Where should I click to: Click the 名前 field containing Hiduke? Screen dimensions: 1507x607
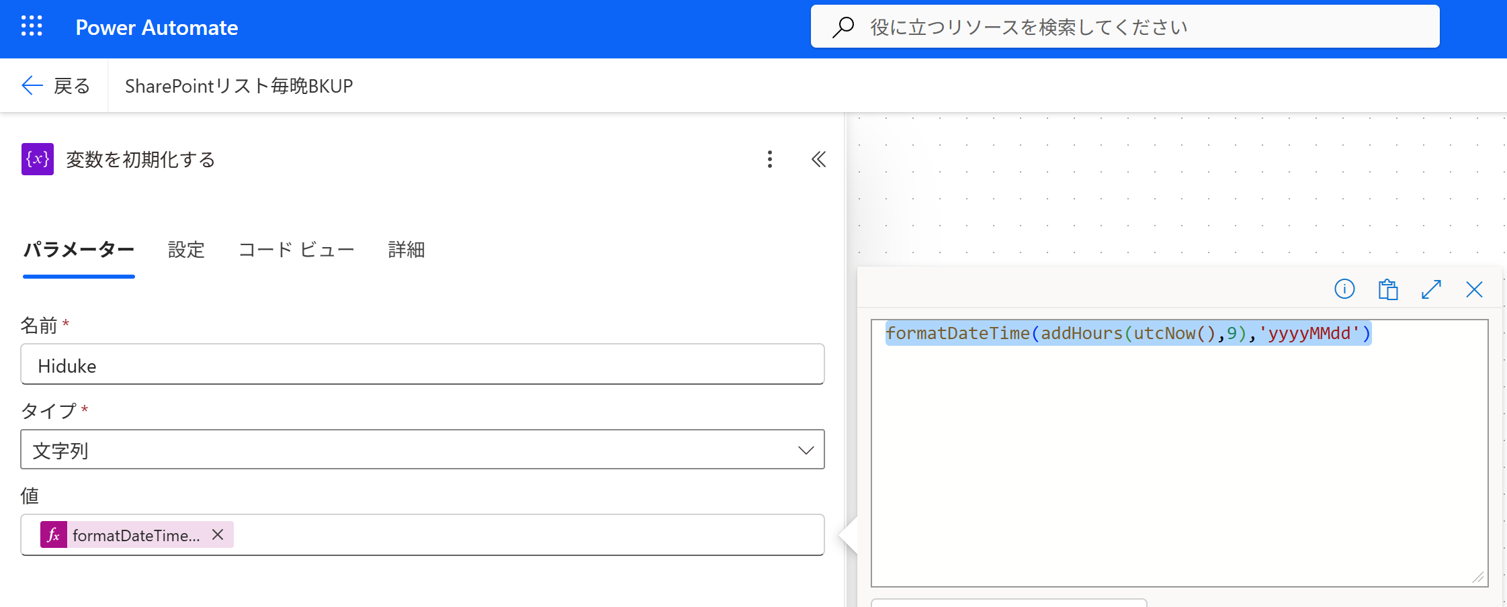click(422, 365)
